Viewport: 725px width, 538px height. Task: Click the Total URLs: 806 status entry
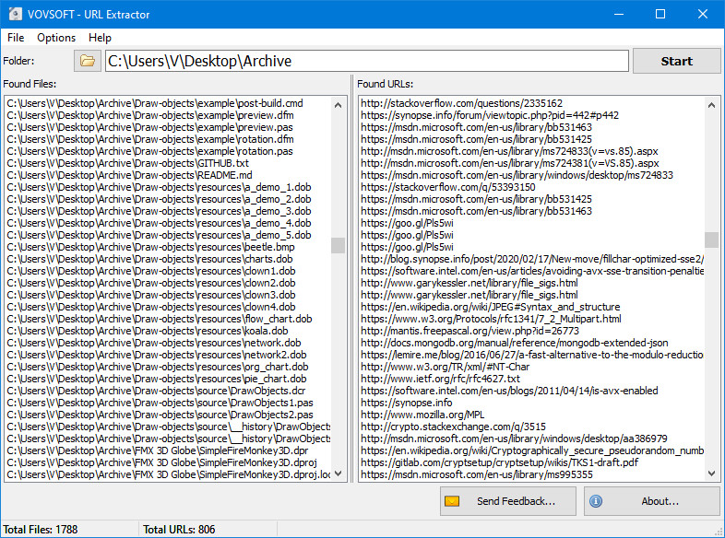point(179,529)
